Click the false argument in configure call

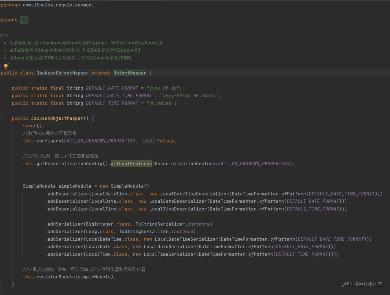click(164, 141)
